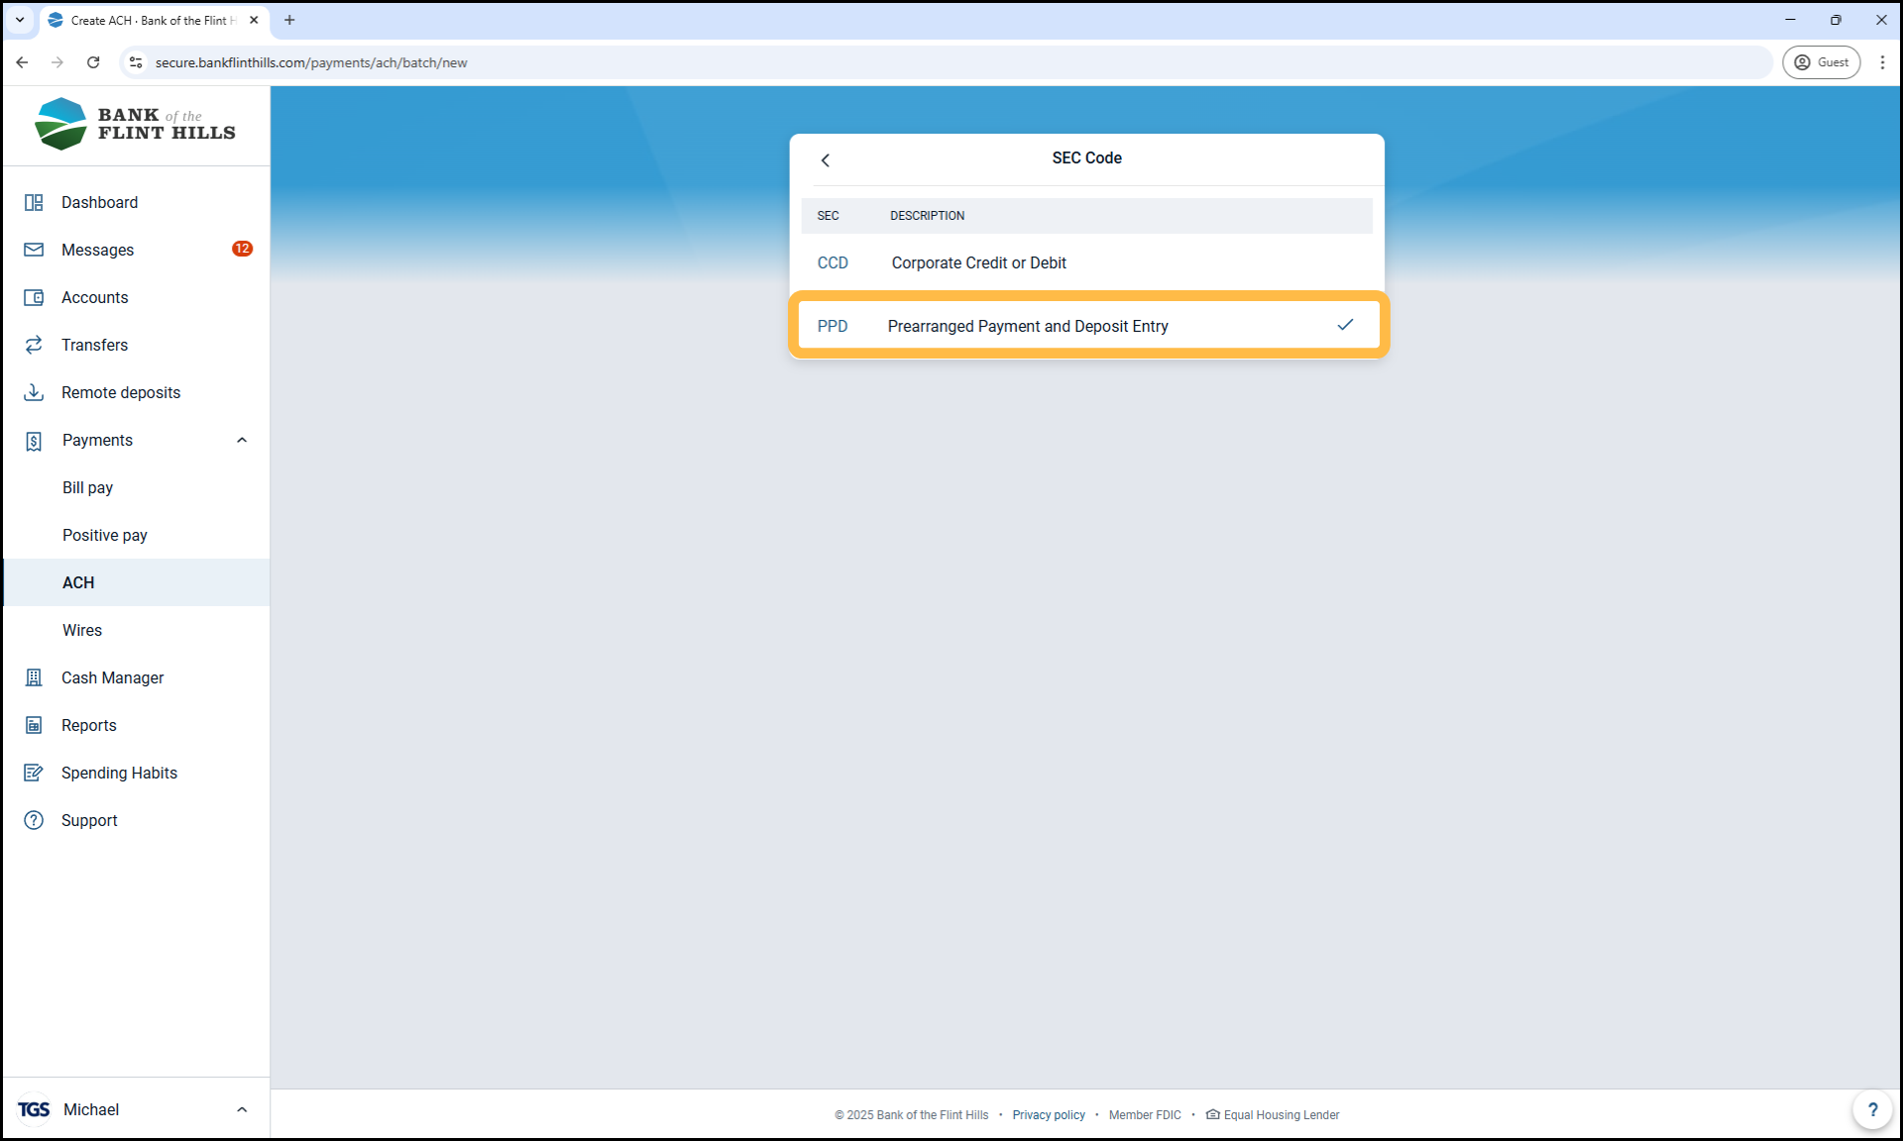Screen dimensions: 1903x1141
Task: Click the Dashboard sidebar icon
Action: [34, 202]
